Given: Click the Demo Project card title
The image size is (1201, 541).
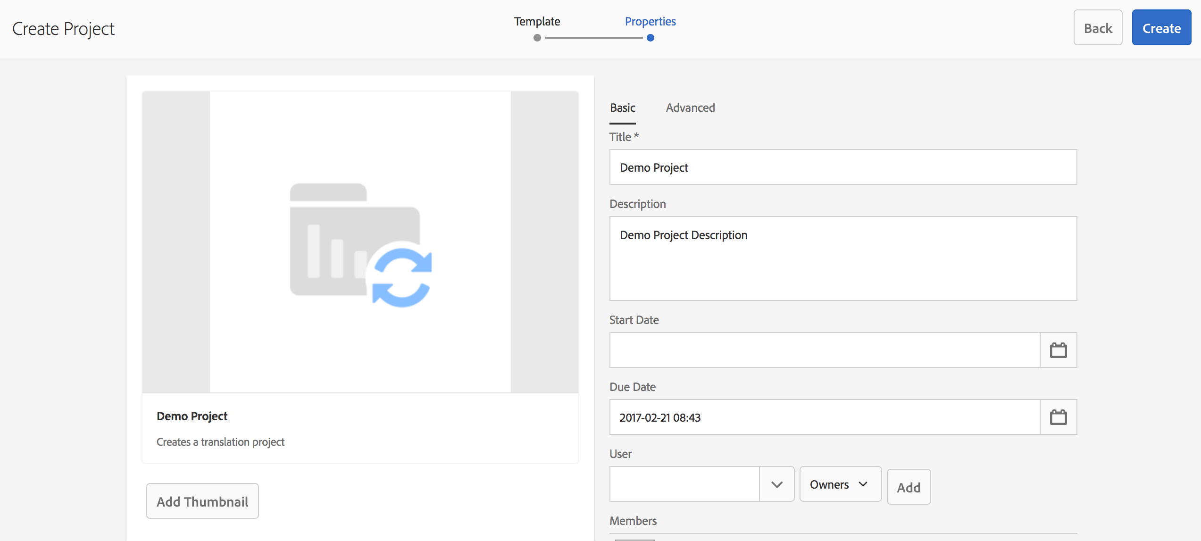Looking at the screenshot, I should click(x=192, y=416).
